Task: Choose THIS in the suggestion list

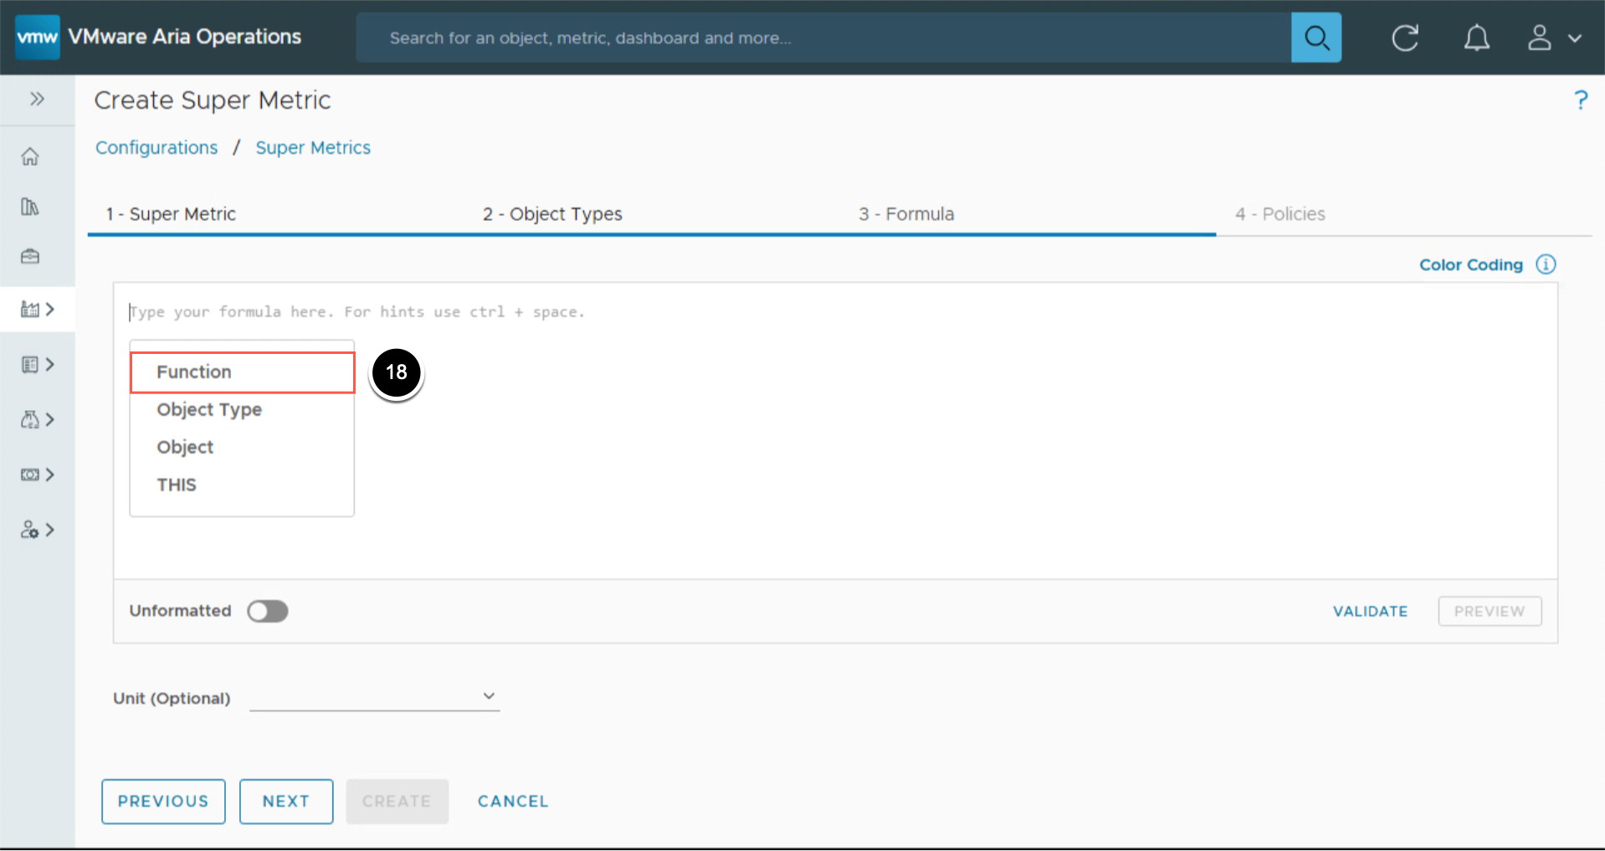Action: coord(177,485)
